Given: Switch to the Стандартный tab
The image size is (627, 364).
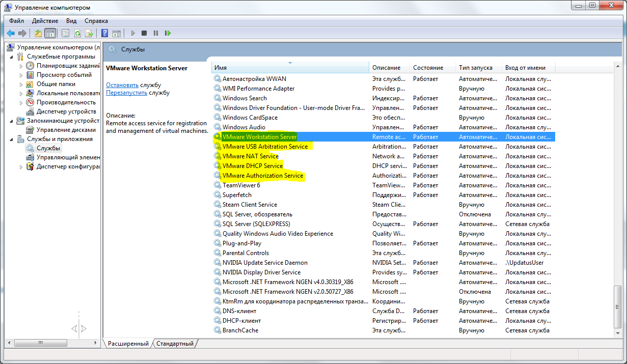Looking at the screenshot, I should (175, 344).
